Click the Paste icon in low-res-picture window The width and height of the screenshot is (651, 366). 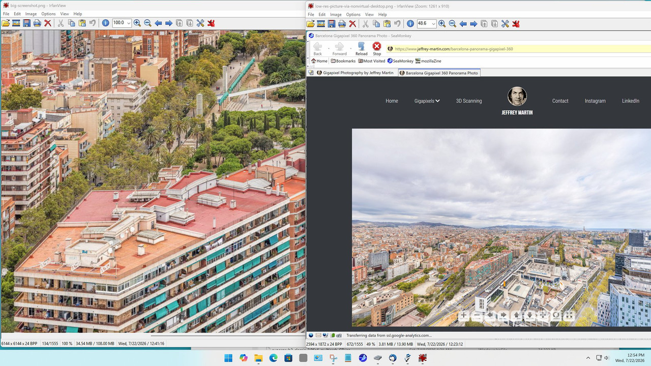point(387,23)
